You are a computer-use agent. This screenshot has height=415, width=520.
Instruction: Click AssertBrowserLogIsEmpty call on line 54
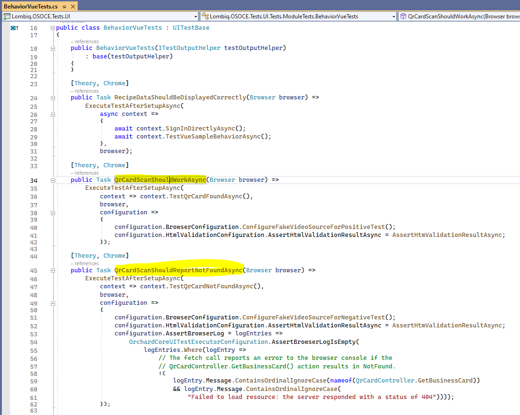pyautogui.click(x=314, y=342)
